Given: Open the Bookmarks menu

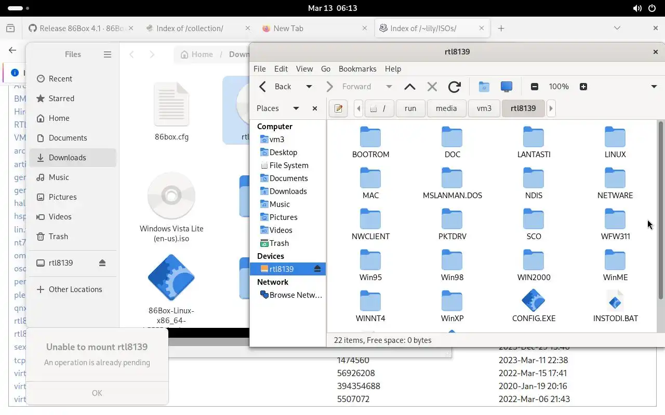Looking at the screenshot, I should 357,68.
